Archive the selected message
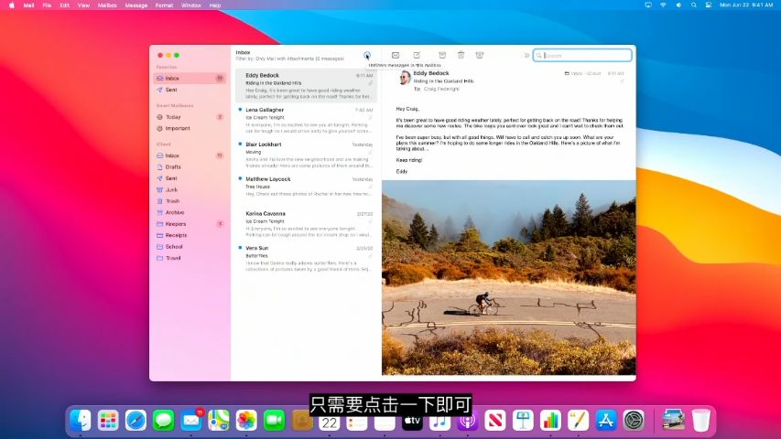The height and width of the screenshot is (439, 781). 442,56
